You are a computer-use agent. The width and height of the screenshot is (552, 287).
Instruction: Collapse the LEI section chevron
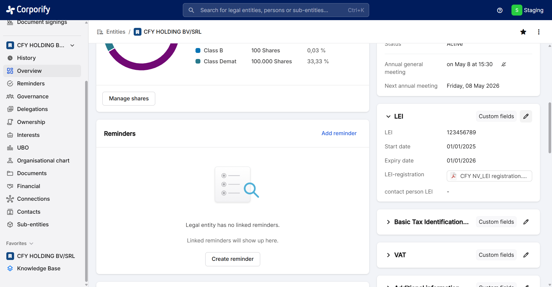tap(388, 116)
